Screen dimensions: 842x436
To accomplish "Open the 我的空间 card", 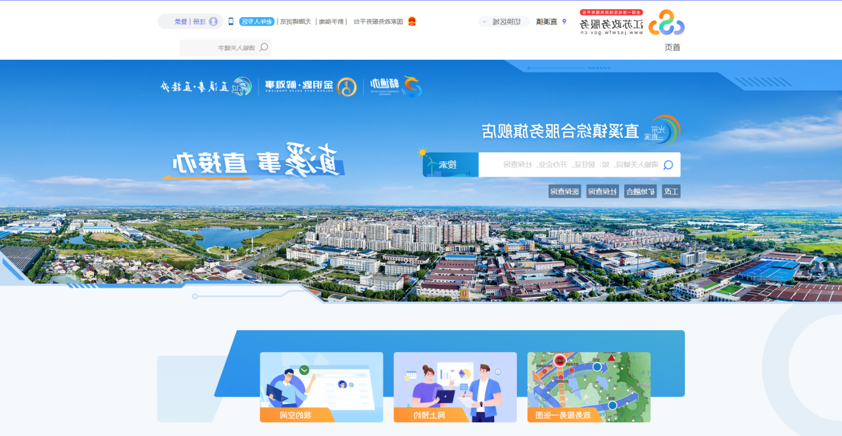I will pyautogui.click(x=322, y=387).
